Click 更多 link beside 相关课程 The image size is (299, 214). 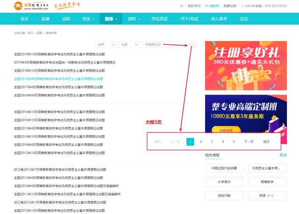pos(283,155)
